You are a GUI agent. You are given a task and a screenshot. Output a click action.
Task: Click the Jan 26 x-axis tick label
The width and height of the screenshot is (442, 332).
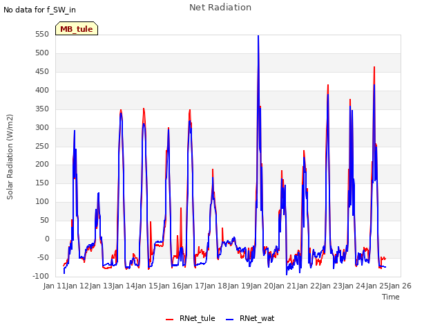pyautogui.click(x=400, y=286)
